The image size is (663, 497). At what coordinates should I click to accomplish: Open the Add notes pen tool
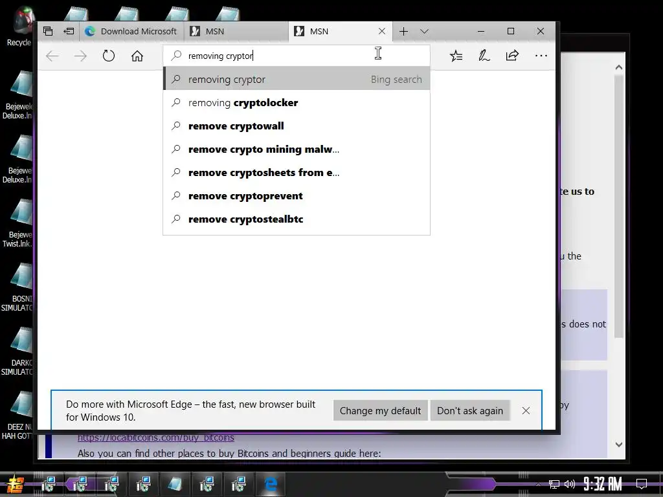484,56
